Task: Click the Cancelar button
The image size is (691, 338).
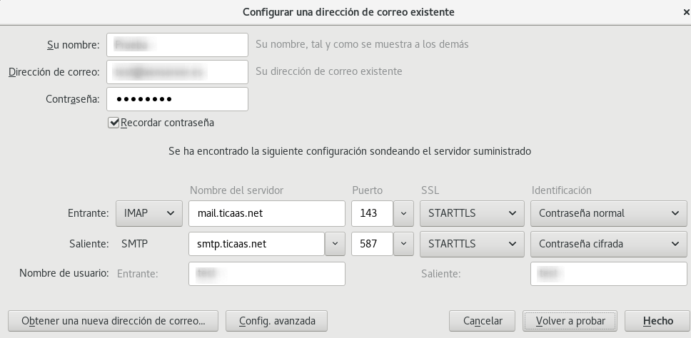Action: 482,321
